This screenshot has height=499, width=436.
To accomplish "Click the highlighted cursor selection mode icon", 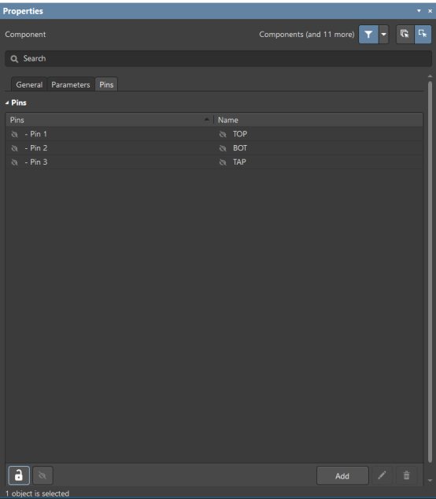I will point(423,35).
